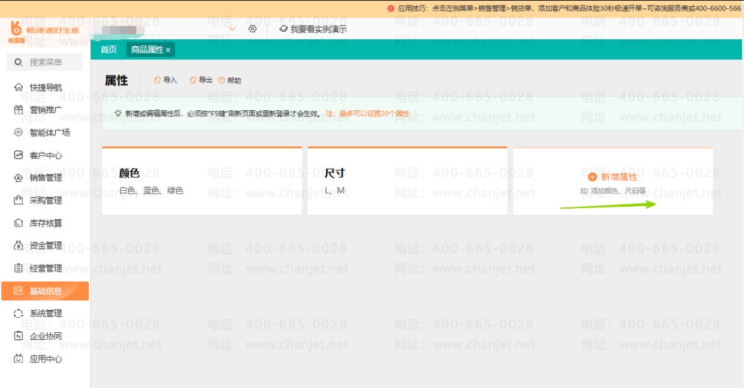
Task: Open the 企业协同 menu
Action: (45, 336)
